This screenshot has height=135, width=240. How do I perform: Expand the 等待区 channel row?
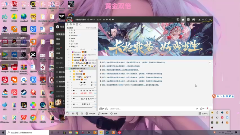(x=70, y=46)
